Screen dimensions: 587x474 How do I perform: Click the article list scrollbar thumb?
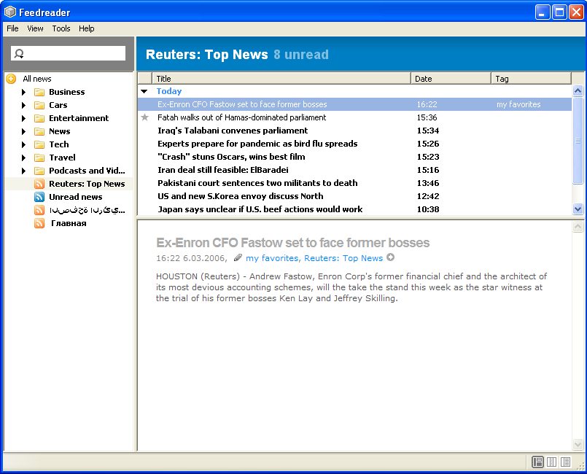[x=578, y=141]
